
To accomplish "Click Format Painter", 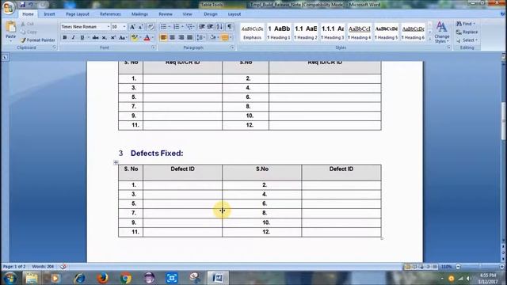I will pyautogui.click(x=37, y=40).
